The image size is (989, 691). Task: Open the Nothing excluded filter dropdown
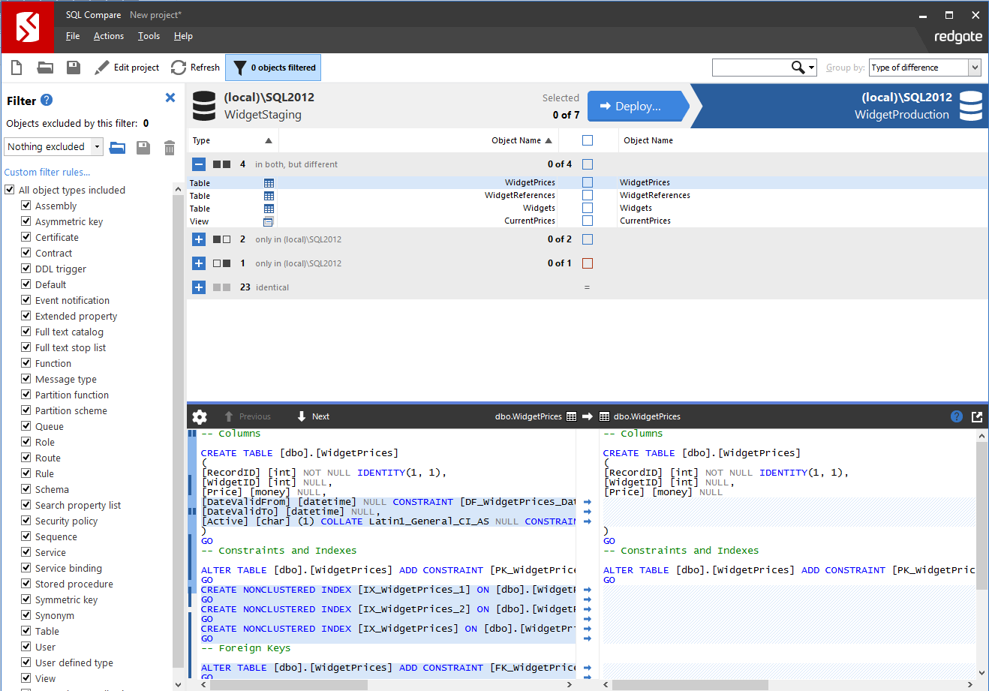tap(96, 146)
